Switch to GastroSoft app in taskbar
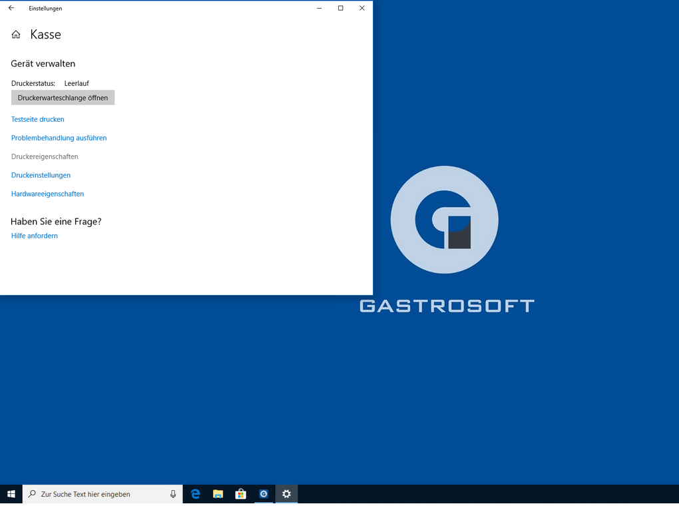The width and height of the screenshot is (679, 508). (x=264, y=494)
